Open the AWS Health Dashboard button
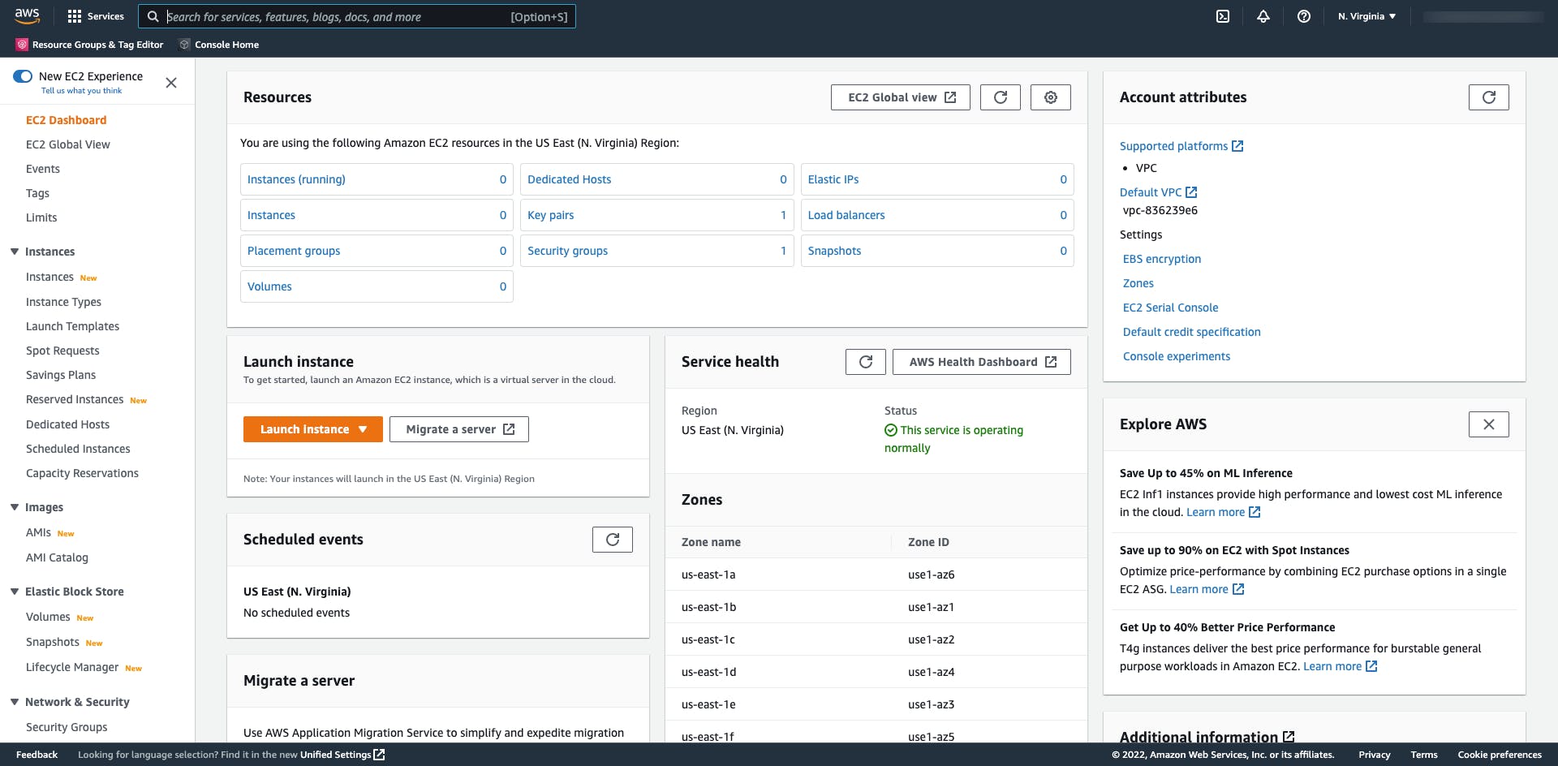 tap(982, 362)
